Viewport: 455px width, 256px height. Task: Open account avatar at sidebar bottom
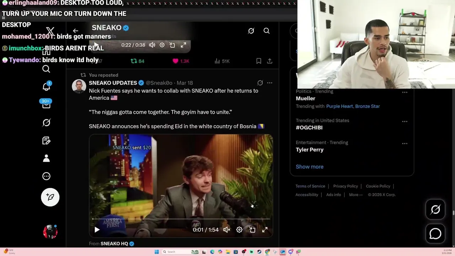pyautogui.click(x=50, y=232)
